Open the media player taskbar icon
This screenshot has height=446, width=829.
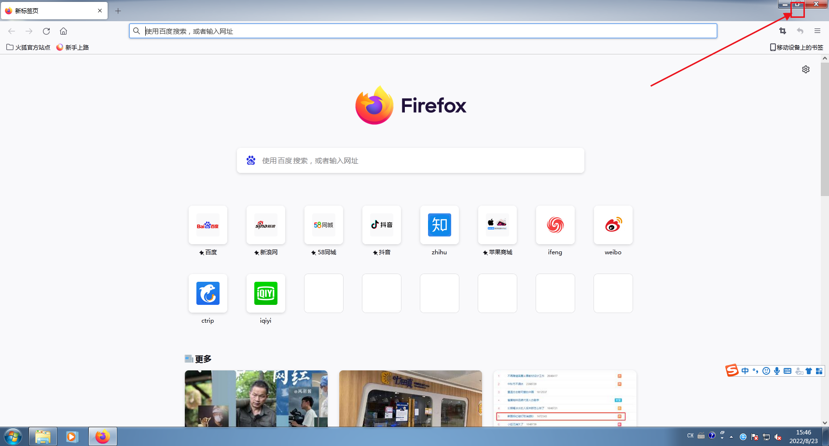(x=72, y=437)
